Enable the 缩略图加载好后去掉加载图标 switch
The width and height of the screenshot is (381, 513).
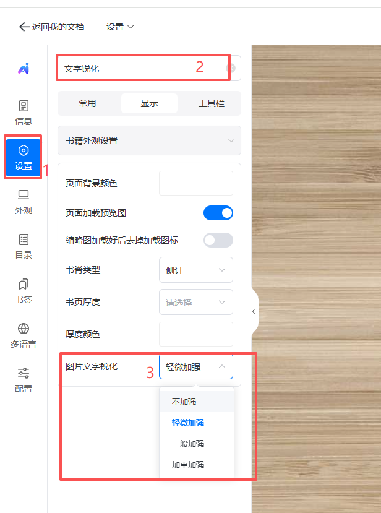tap(218, 240)
